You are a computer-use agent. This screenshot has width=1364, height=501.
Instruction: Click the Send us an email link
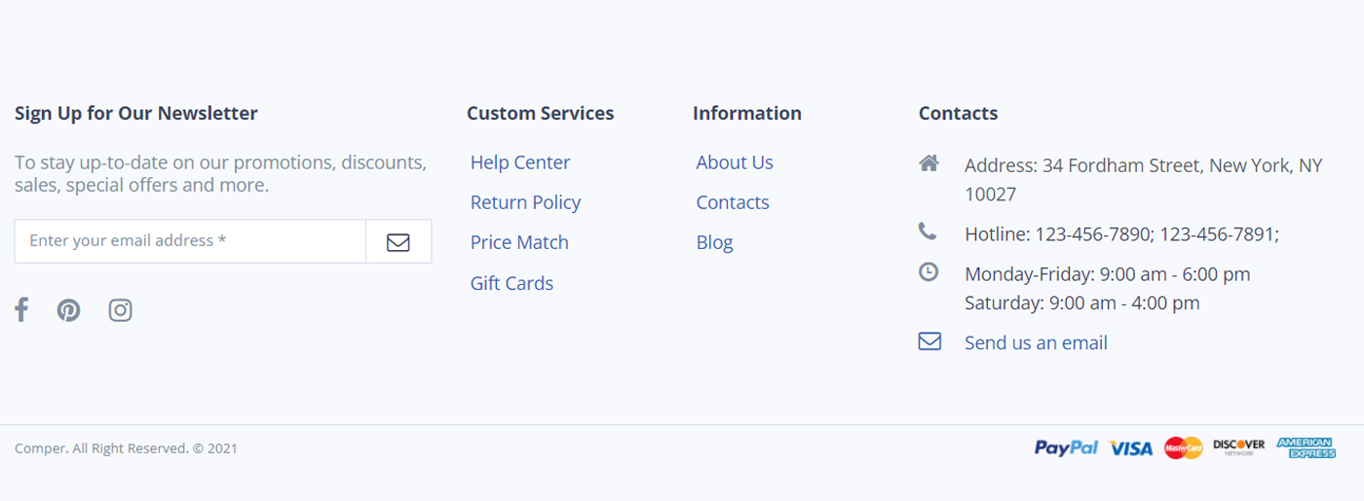pyautogui.click(x=1036, y=342)
